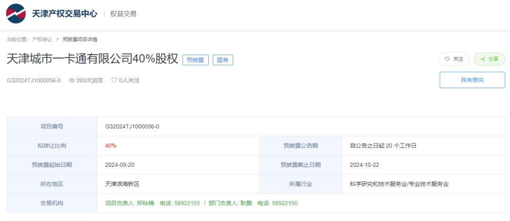Click the 预披露起始日期 label cell
The height and width of the screenshot is (221, 510).
(x=52, y=165)
